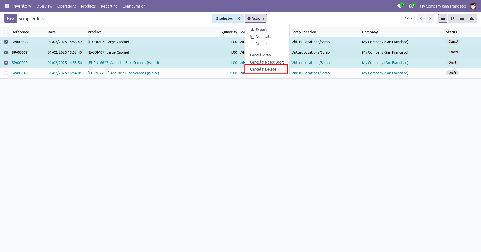
Task: Sort by the Status column header
Action: pyautogui.click(x=451, y=32)
